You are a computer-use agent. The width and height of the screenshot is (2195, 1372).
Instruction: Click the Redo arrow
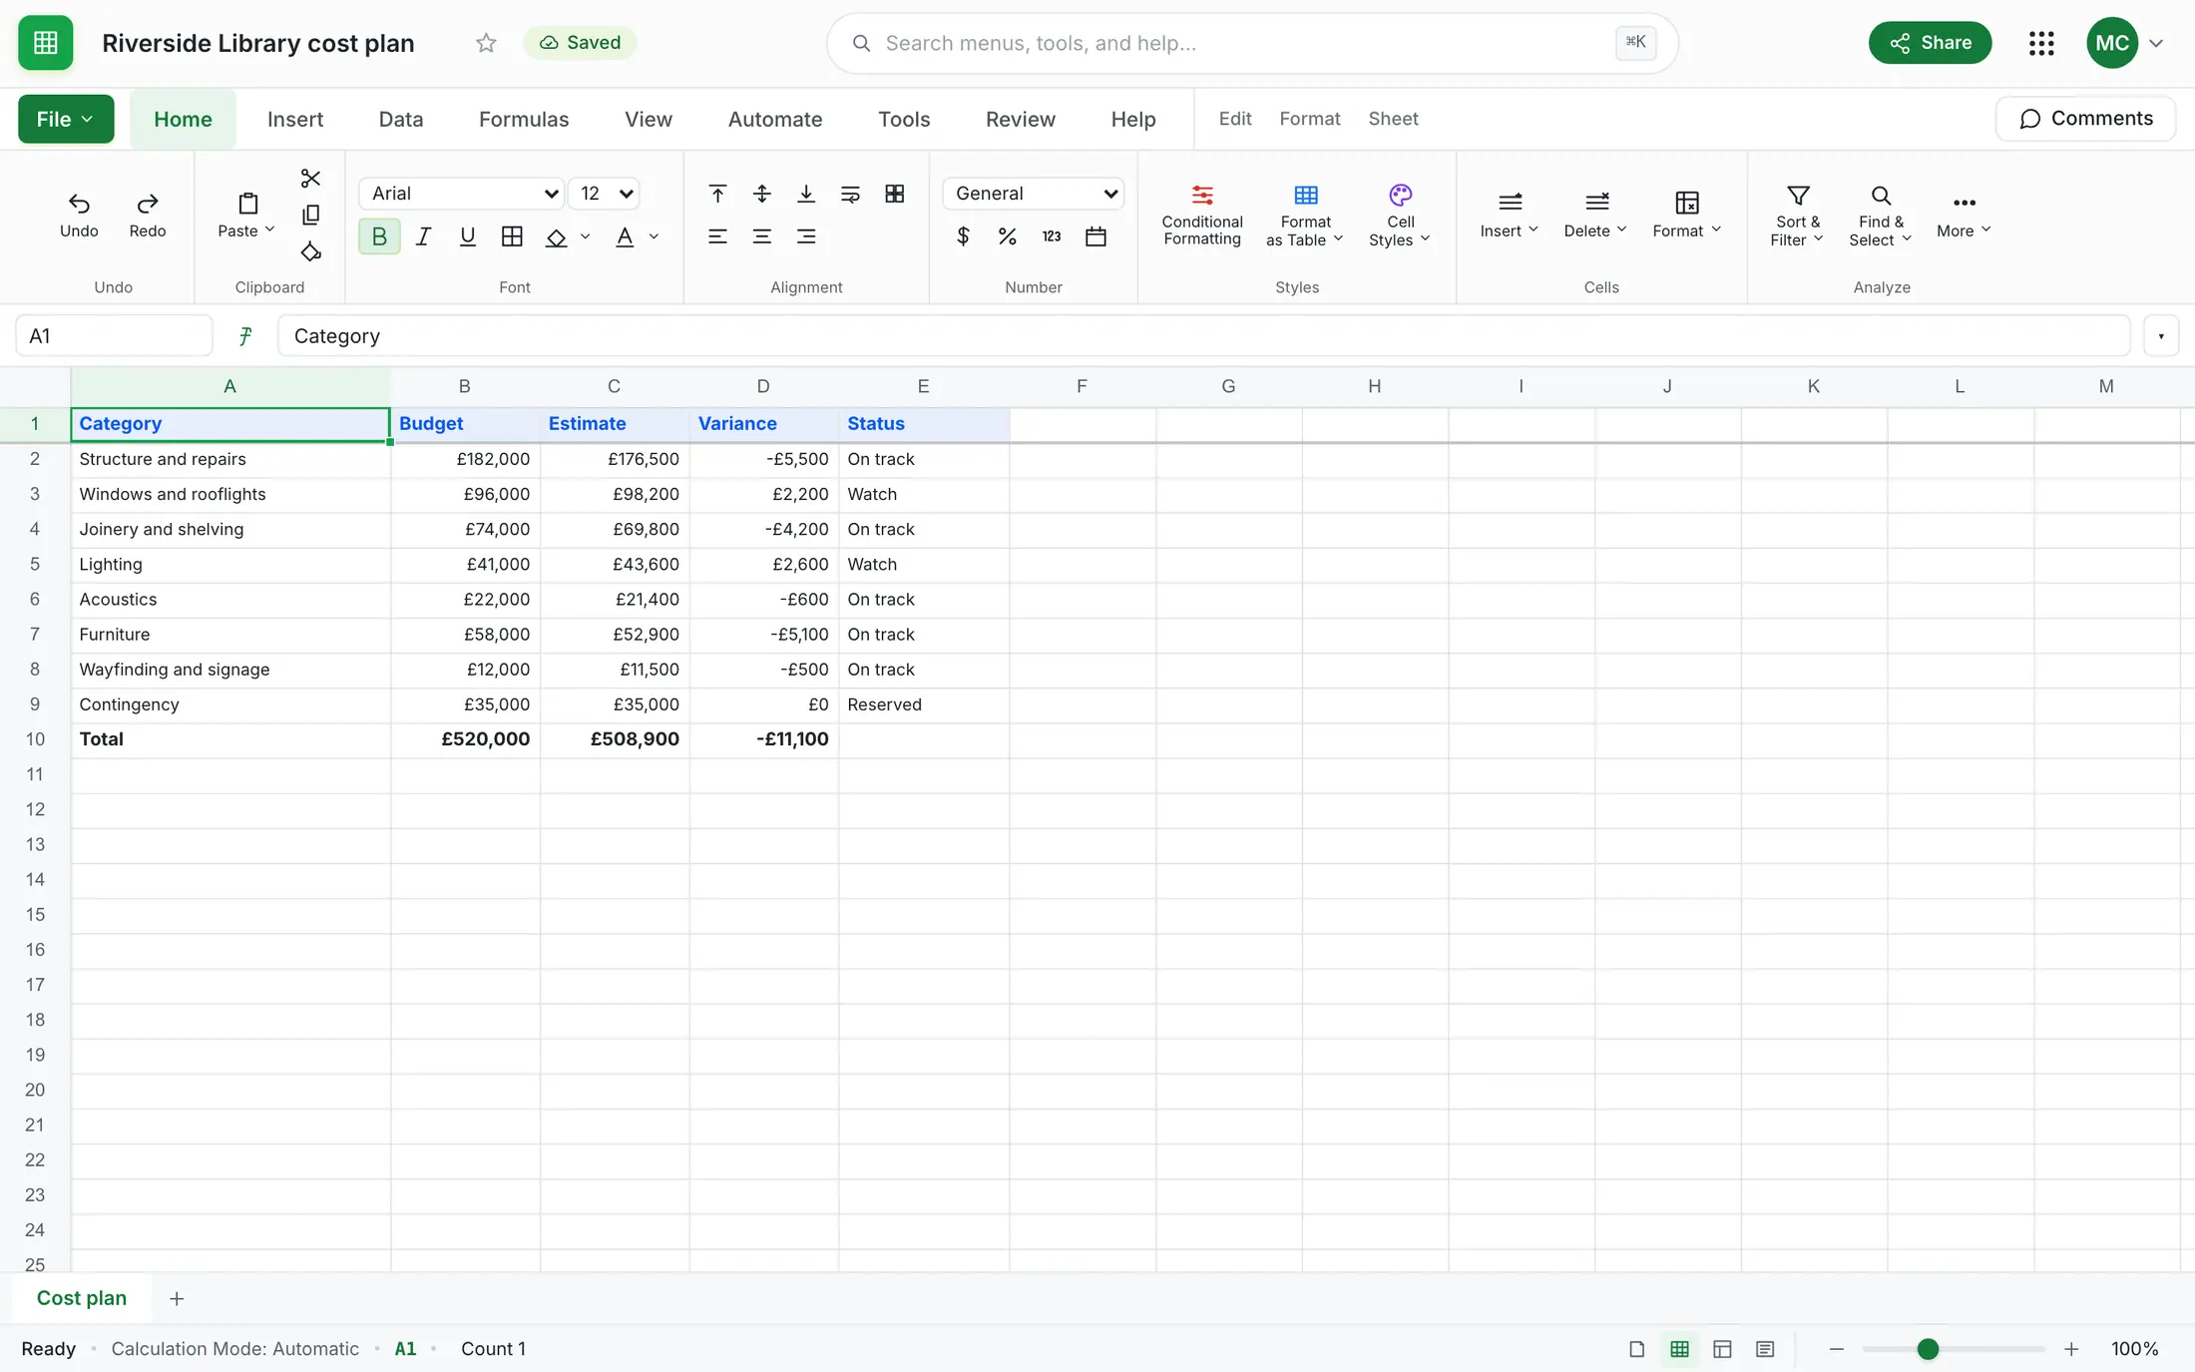148,215
